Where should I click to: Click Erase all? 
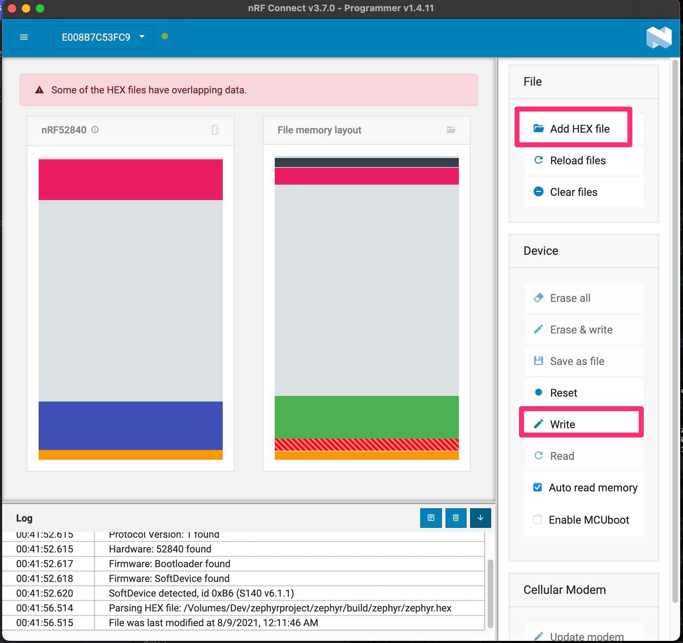584,298
